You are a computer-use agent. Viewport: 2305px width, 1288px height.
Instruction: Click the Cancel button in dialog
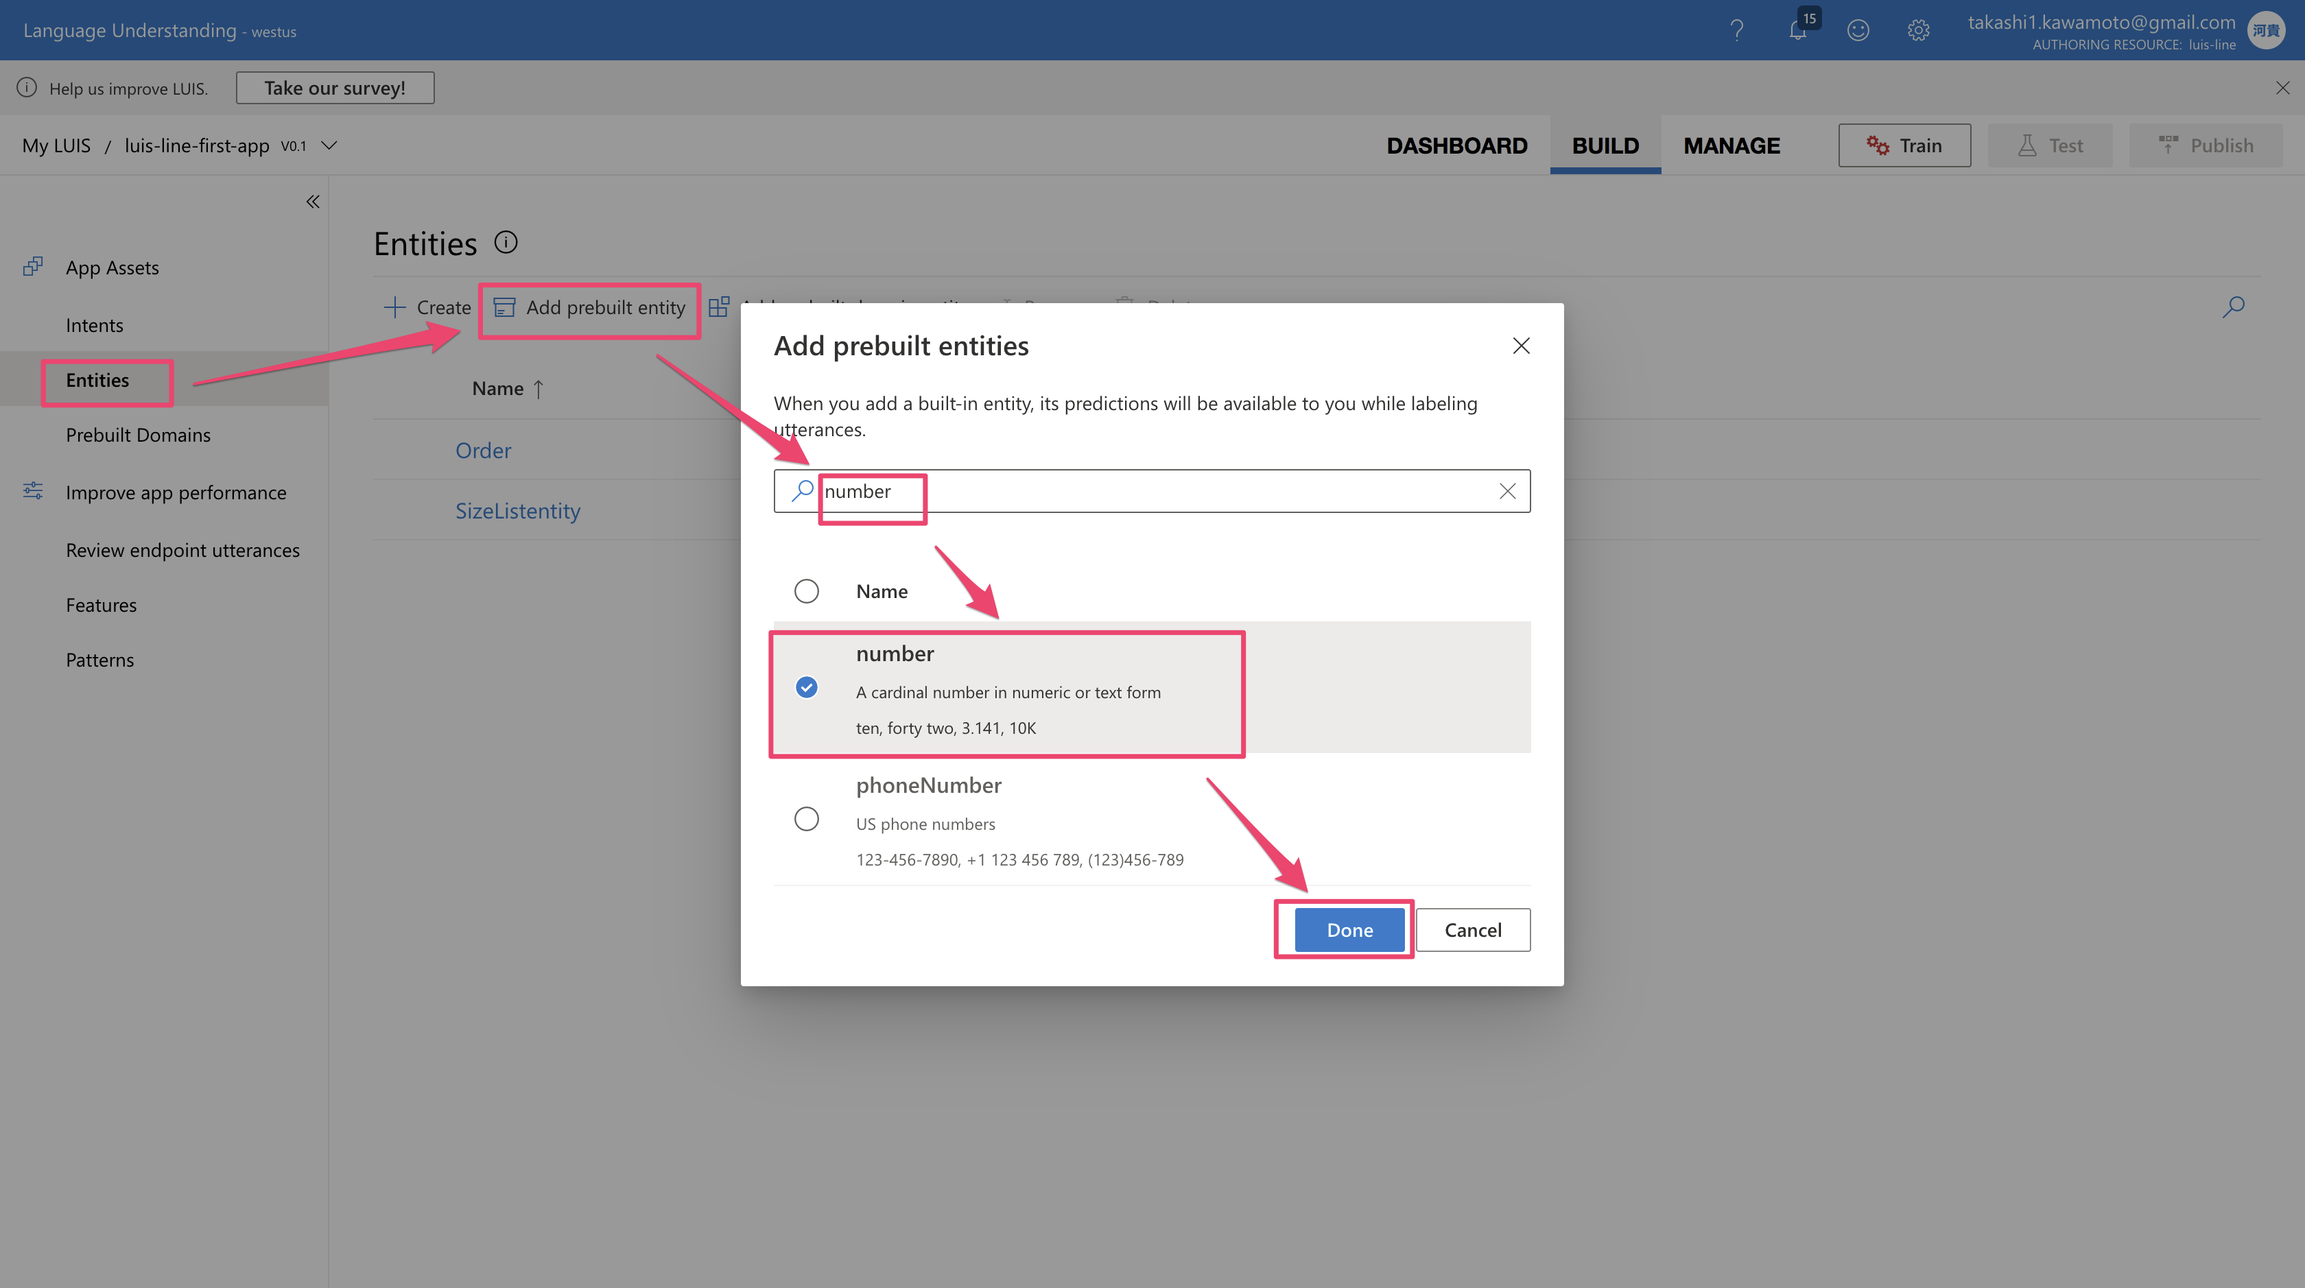click(x=1472, y=930)
